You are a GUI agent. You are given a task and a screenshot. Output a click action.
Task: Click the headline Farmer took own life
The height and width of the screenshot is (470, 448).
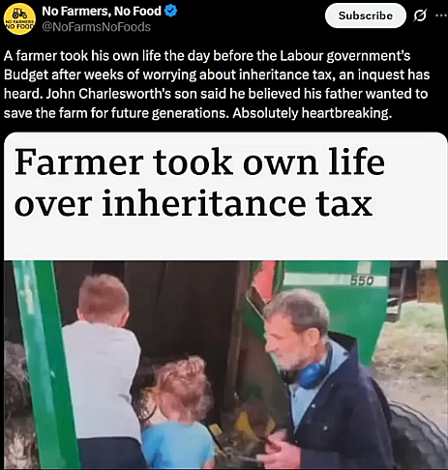click(x=199, y=162)
